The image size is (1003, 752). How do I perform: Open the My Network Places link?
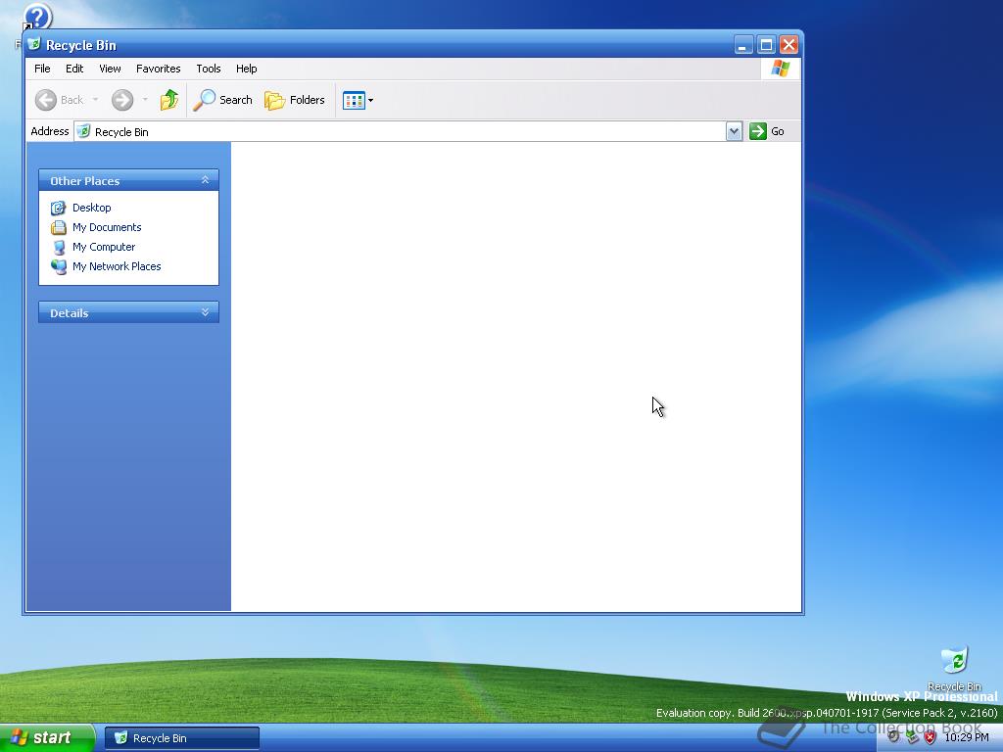tap(117, 266)
